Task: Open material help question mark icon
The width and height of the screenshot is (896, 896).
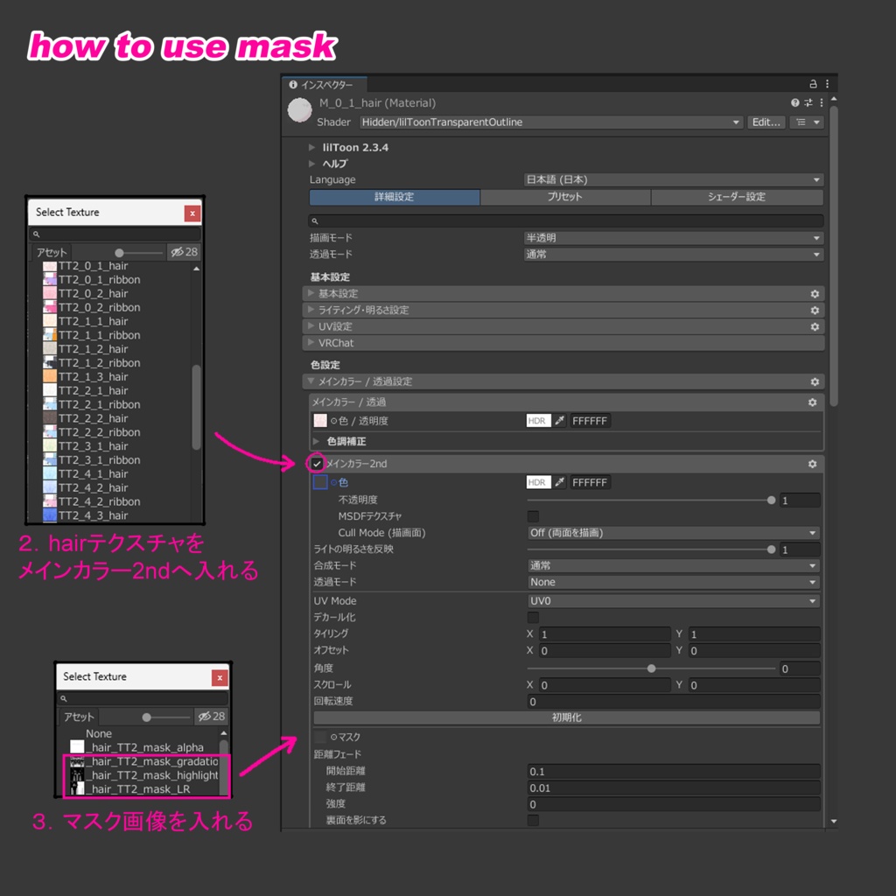Action: click(794, 103)
